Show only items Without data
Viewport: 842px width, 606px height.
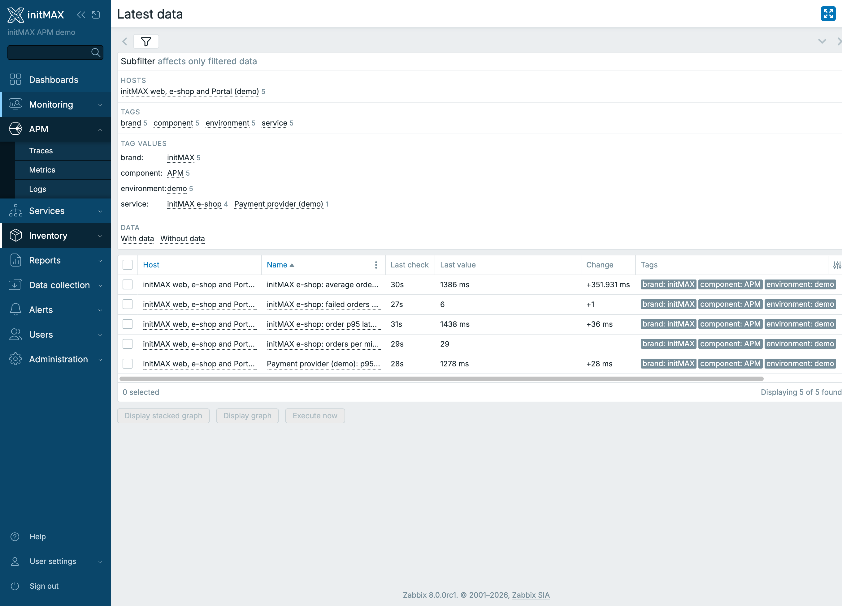pos(182,238)
